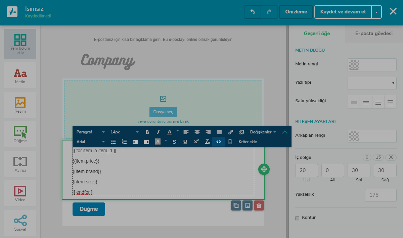403x238 pixels.
Task: Click Kriter ekle in toolbar
Action: 248,142
